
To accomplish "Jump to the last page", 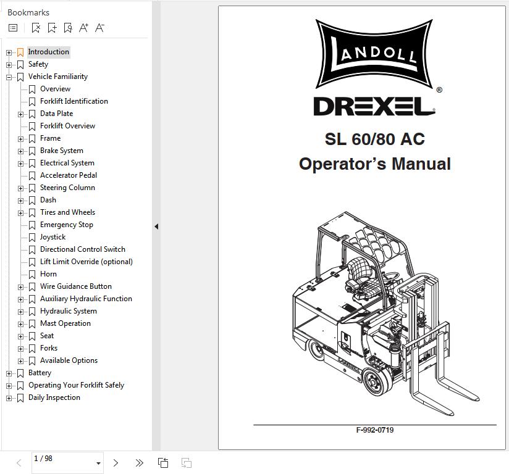I will [x=140, y=463].
